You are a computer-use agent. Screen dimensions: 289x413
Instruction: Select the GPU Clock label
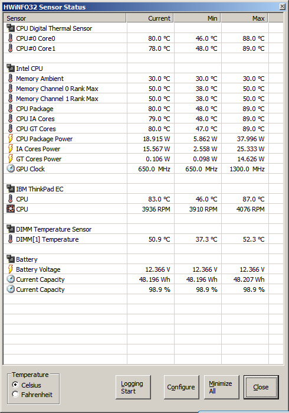pyautogui.click(x=30, y=169)
